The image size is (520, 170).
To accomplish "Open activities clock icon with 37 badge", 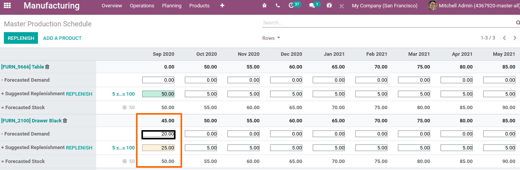I will pyautogui.click(x=292, y=6).
